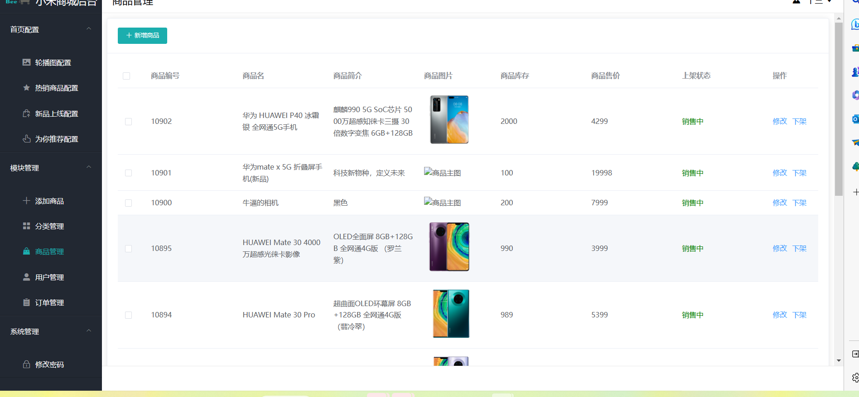
Task: Open the HUAWEI P40 product image
Action: (x=449, y=120)
